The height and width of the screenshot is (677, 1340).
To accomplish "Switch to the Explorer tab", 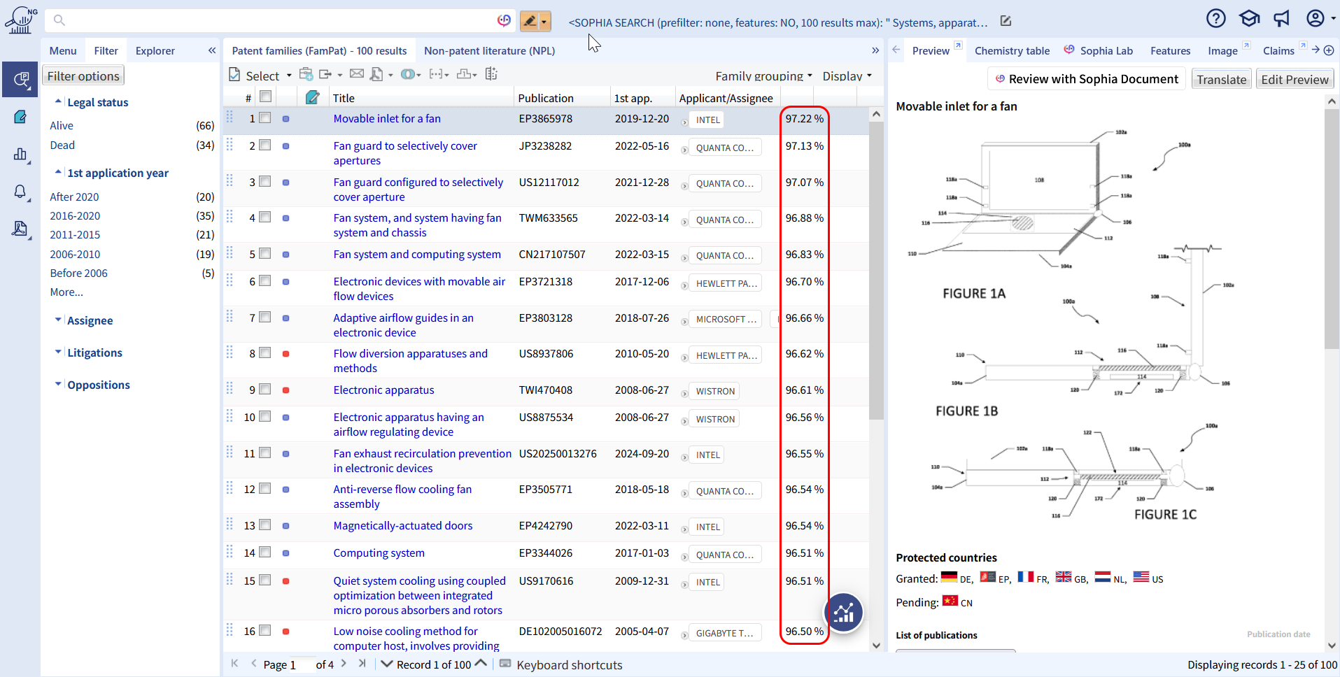I will coord(155,50).
